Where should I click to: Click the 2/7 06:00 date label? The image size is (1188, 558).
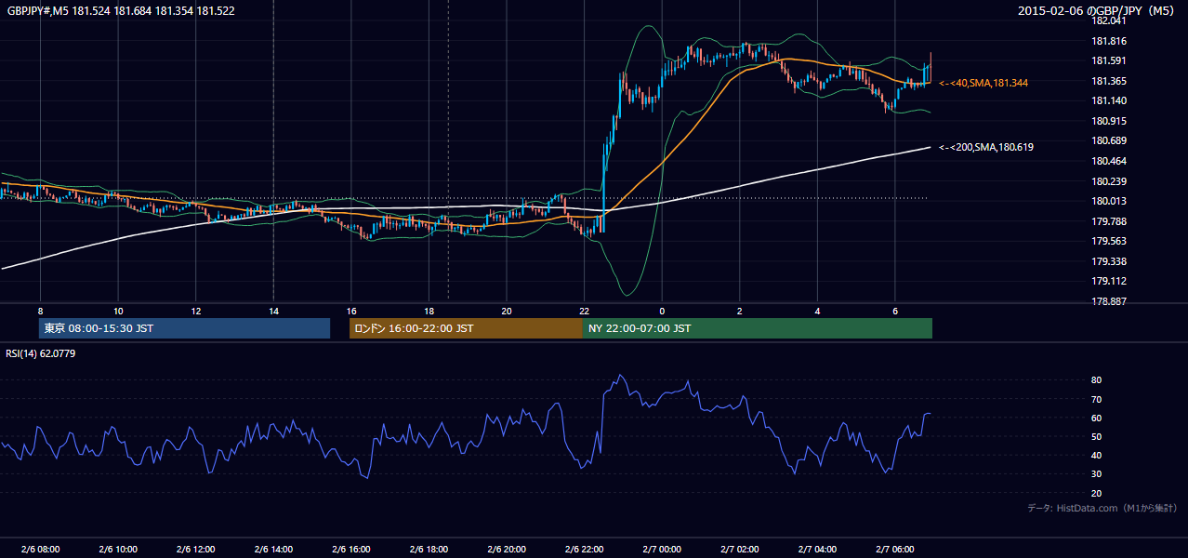(x=894, y=550)
